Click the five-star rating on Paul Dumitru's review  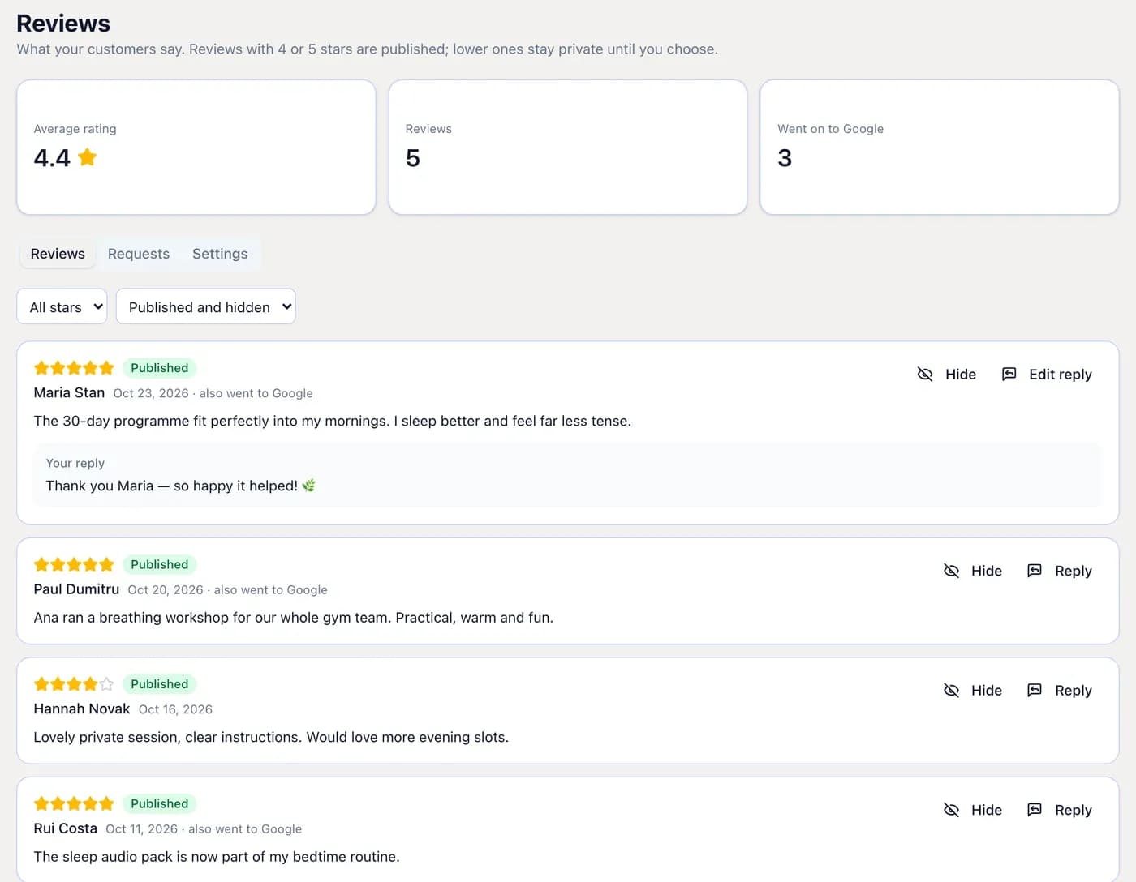(74, 564)
